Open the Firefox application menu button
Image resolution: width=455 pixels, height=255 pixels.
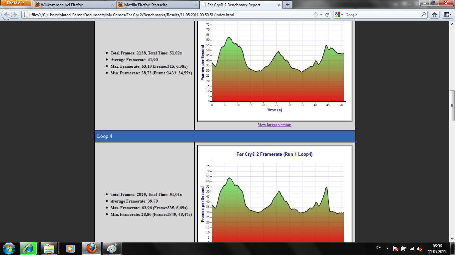pos(16,3)
